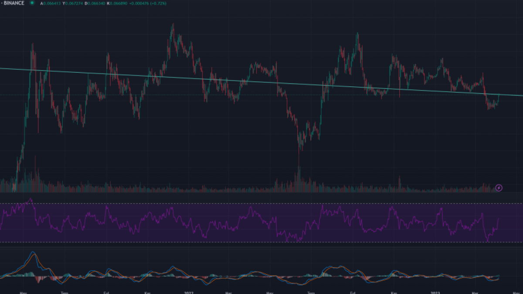This screenshot has height=294, width=523.
Task: Click the first Tem label on time axis
Action: click(65, 293)
